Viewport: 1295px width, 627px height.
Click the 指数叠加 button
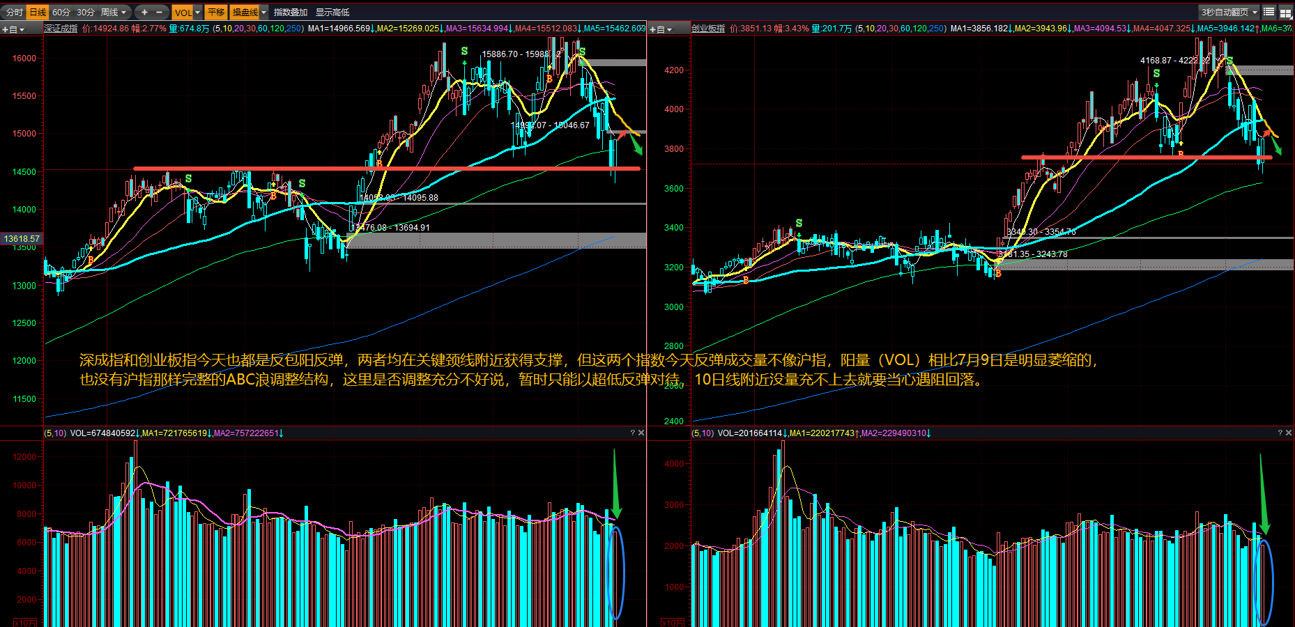(290, 12)
